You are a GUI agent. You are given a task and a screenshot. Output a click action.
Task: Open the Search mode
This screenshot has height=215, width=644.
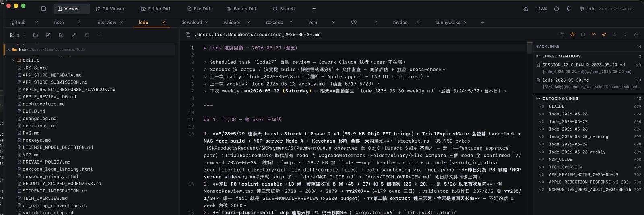point(284,9)
